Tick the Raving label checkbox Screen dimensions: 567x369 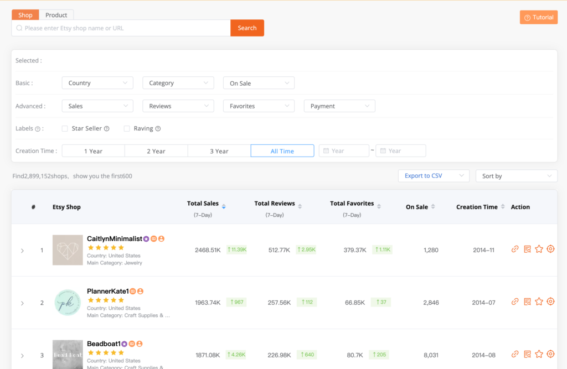[x=127, y=128]
